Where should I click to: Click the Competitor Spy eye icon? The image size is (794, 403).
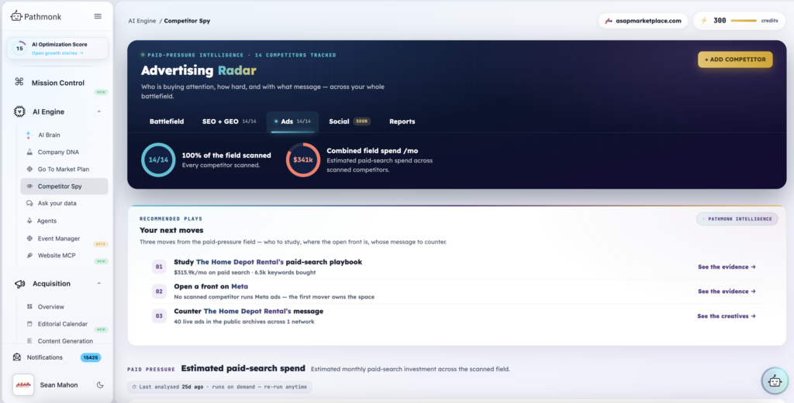(x=29, y=186)
